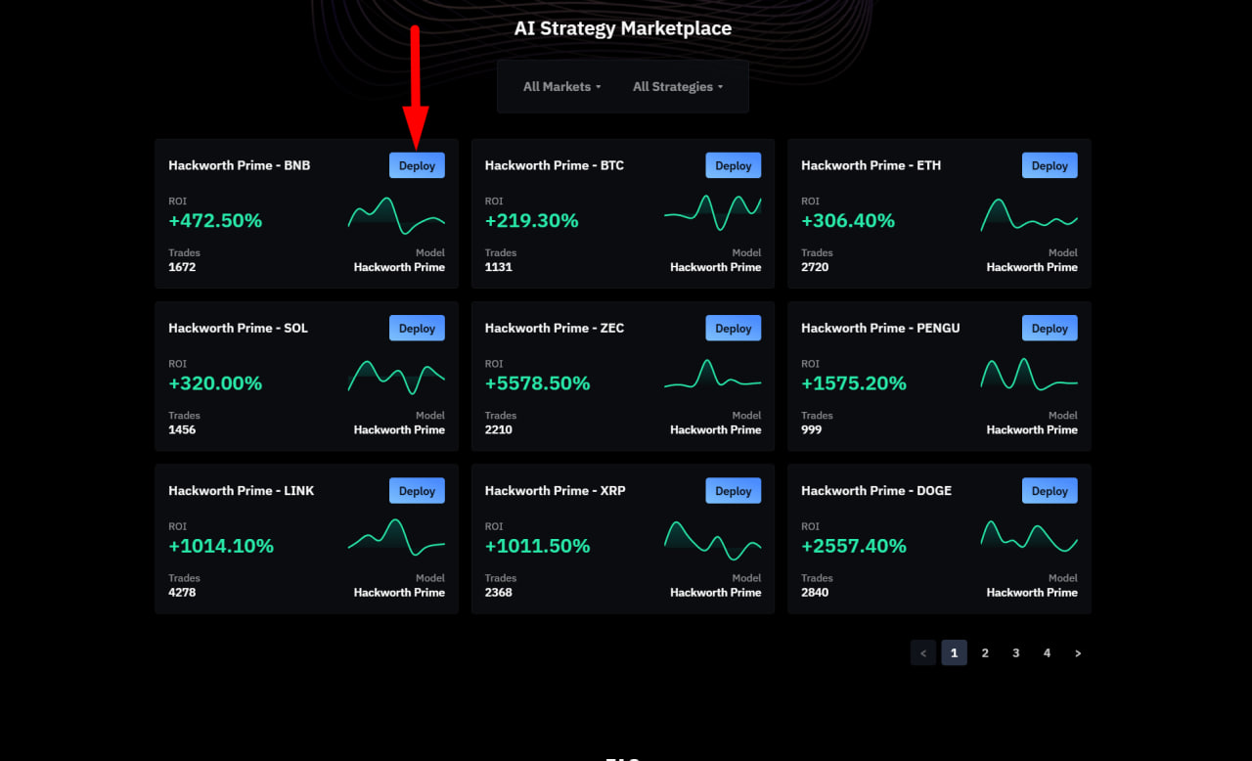
Task: Click the SOL card ROI sparkline chart
Action: tap(396, 378)
